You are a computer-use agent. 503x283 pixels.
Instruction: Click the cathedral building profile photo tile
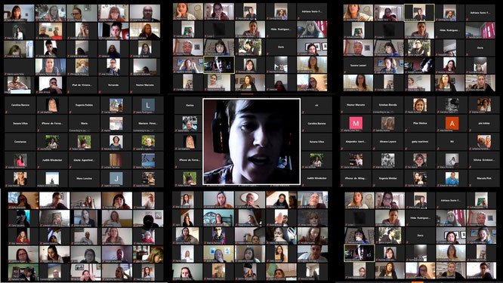pyautogui.click(x=116, y=105)
